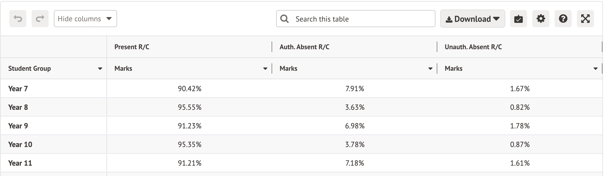Click the Unauth. Absent R/C header
Image resolution: width=608 pixels, height=176 pixels.
[x=473, y=47]
